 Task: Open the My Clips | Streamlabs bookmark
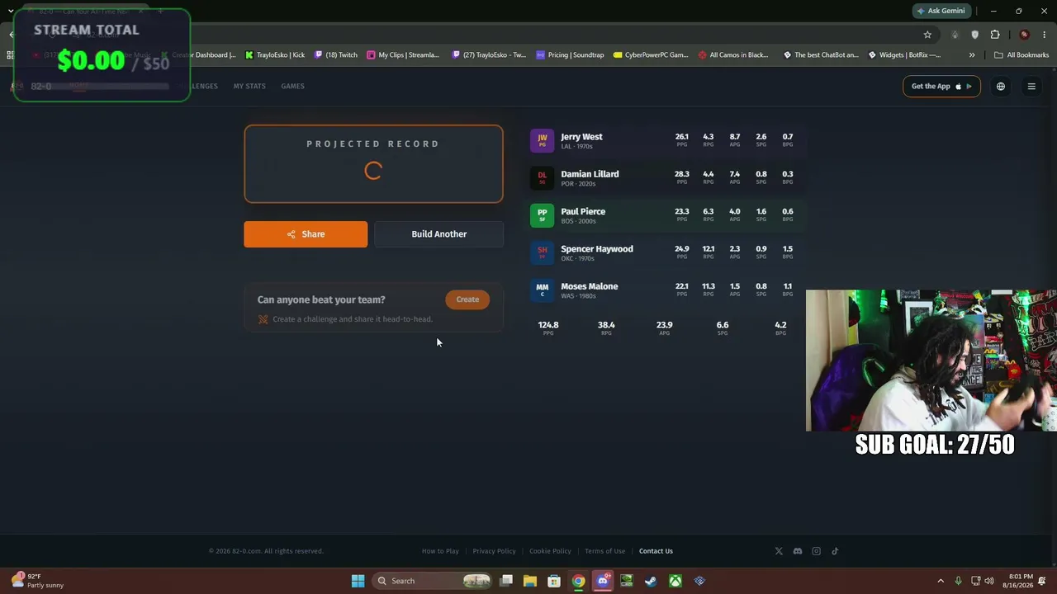[x=403, y=55]
